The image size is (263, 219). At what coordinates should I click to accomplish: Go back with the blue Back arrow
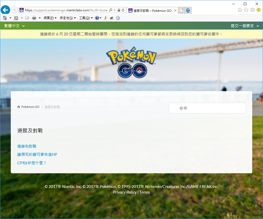click(x=5, y=10)
